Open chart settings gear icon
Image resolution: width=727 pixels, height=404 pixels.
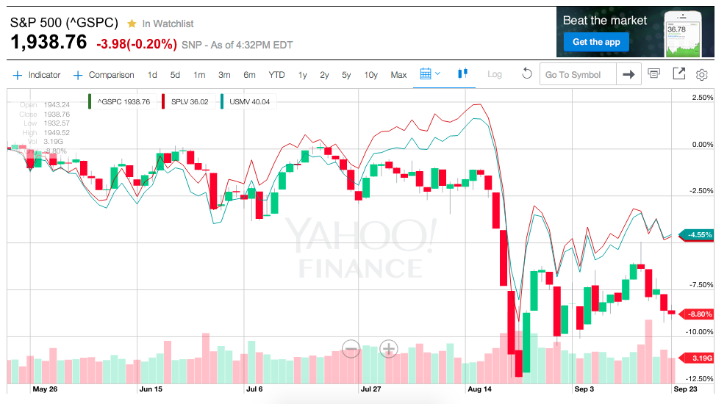[x=701, y=75]
